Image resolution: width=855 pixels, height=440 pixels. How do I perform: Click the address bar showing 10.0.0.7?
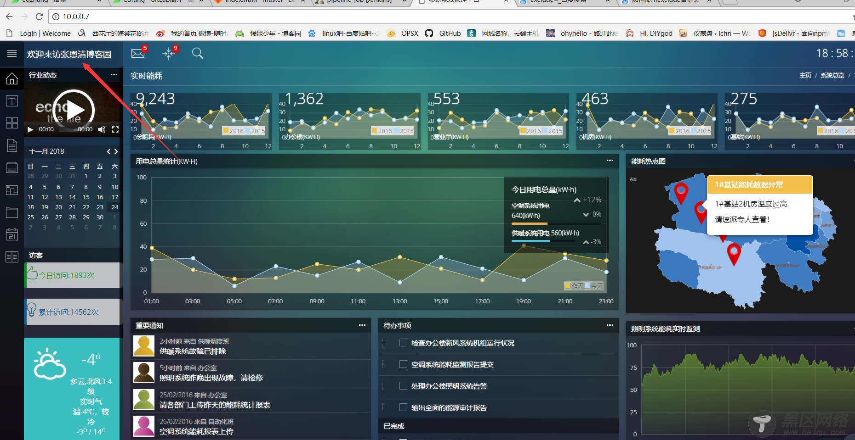[x=450, y=17]
